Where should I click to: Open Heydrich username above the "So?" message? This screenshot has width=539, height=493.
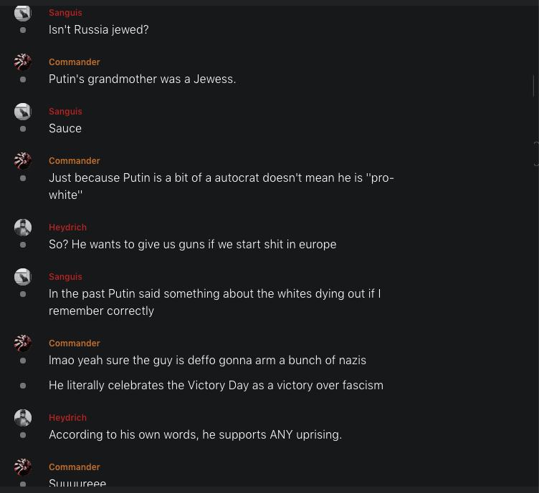pyautogui.click(x=67, y=228)
